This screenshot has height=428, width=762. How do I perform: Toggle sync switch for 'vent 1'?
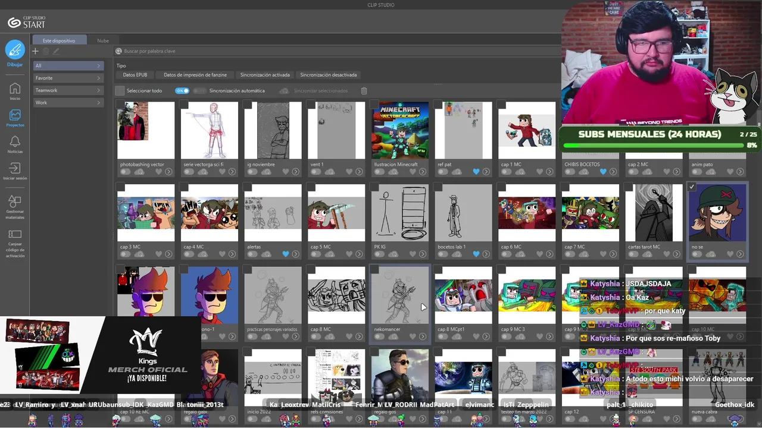coord(315,172)
